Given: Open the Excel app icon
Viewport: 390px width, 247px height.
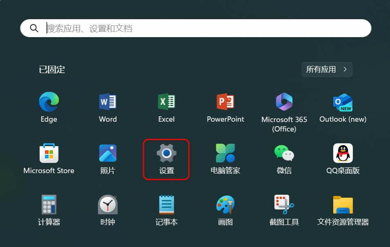Looking at the screenshot, I should click(x=166, y=102).
